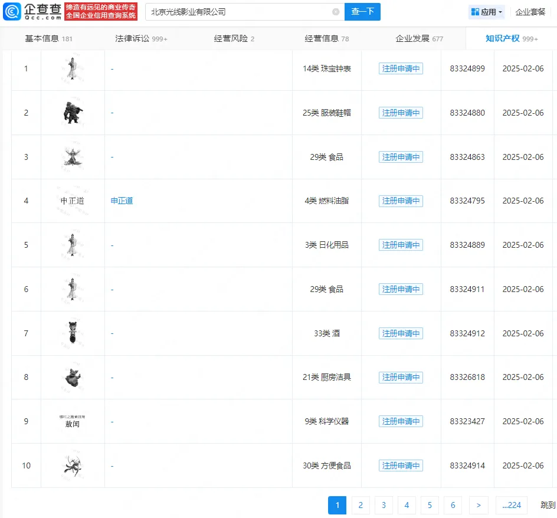This screenshot has width=557, height=518.
Task: Open trademark thumbnail in row 6
Action: coord(73,289)
